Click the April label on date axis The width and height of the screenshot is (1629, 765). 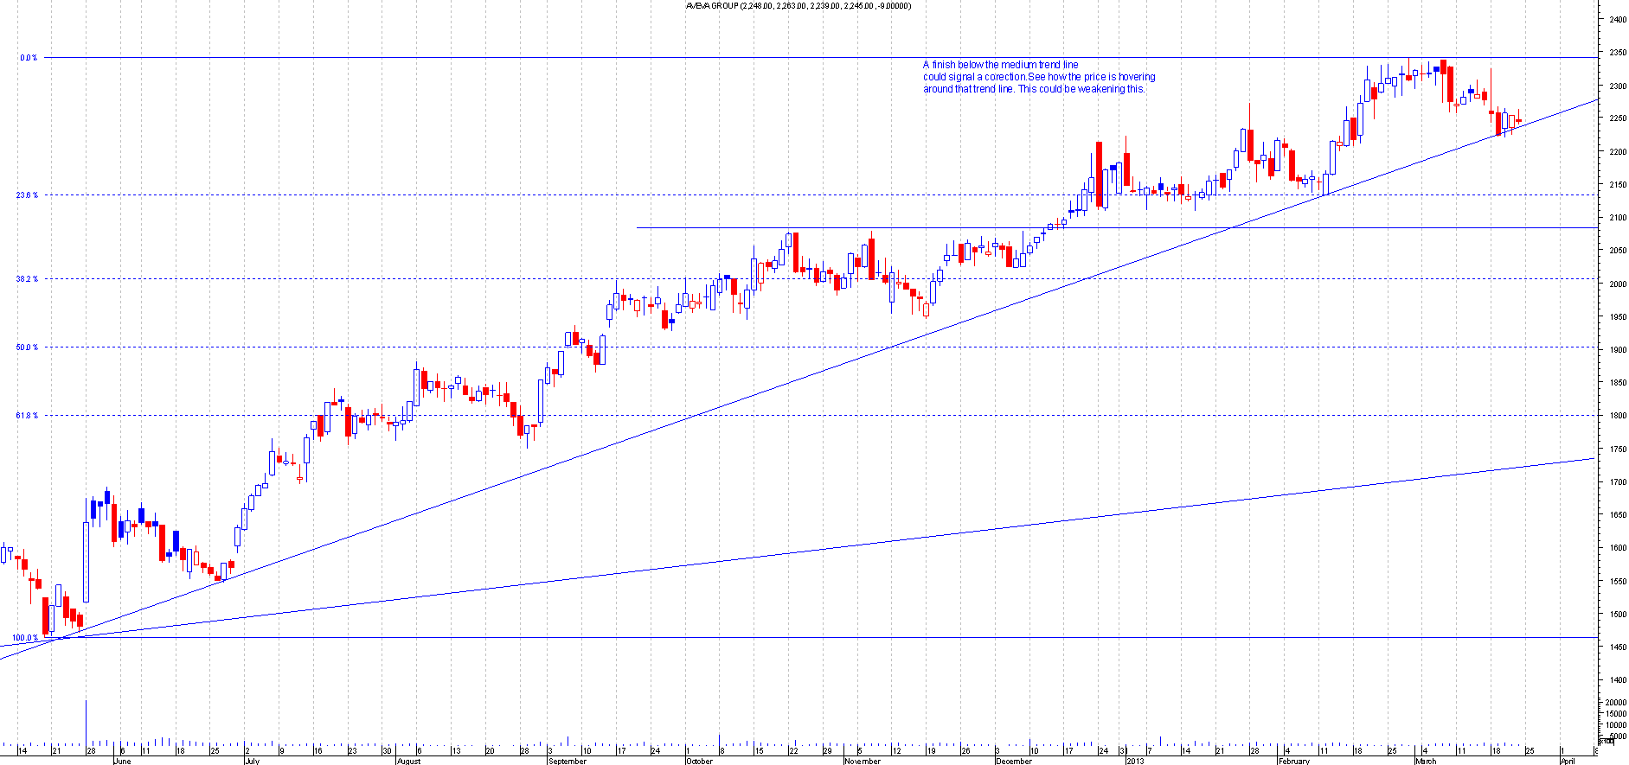[x=1568, y=762]
